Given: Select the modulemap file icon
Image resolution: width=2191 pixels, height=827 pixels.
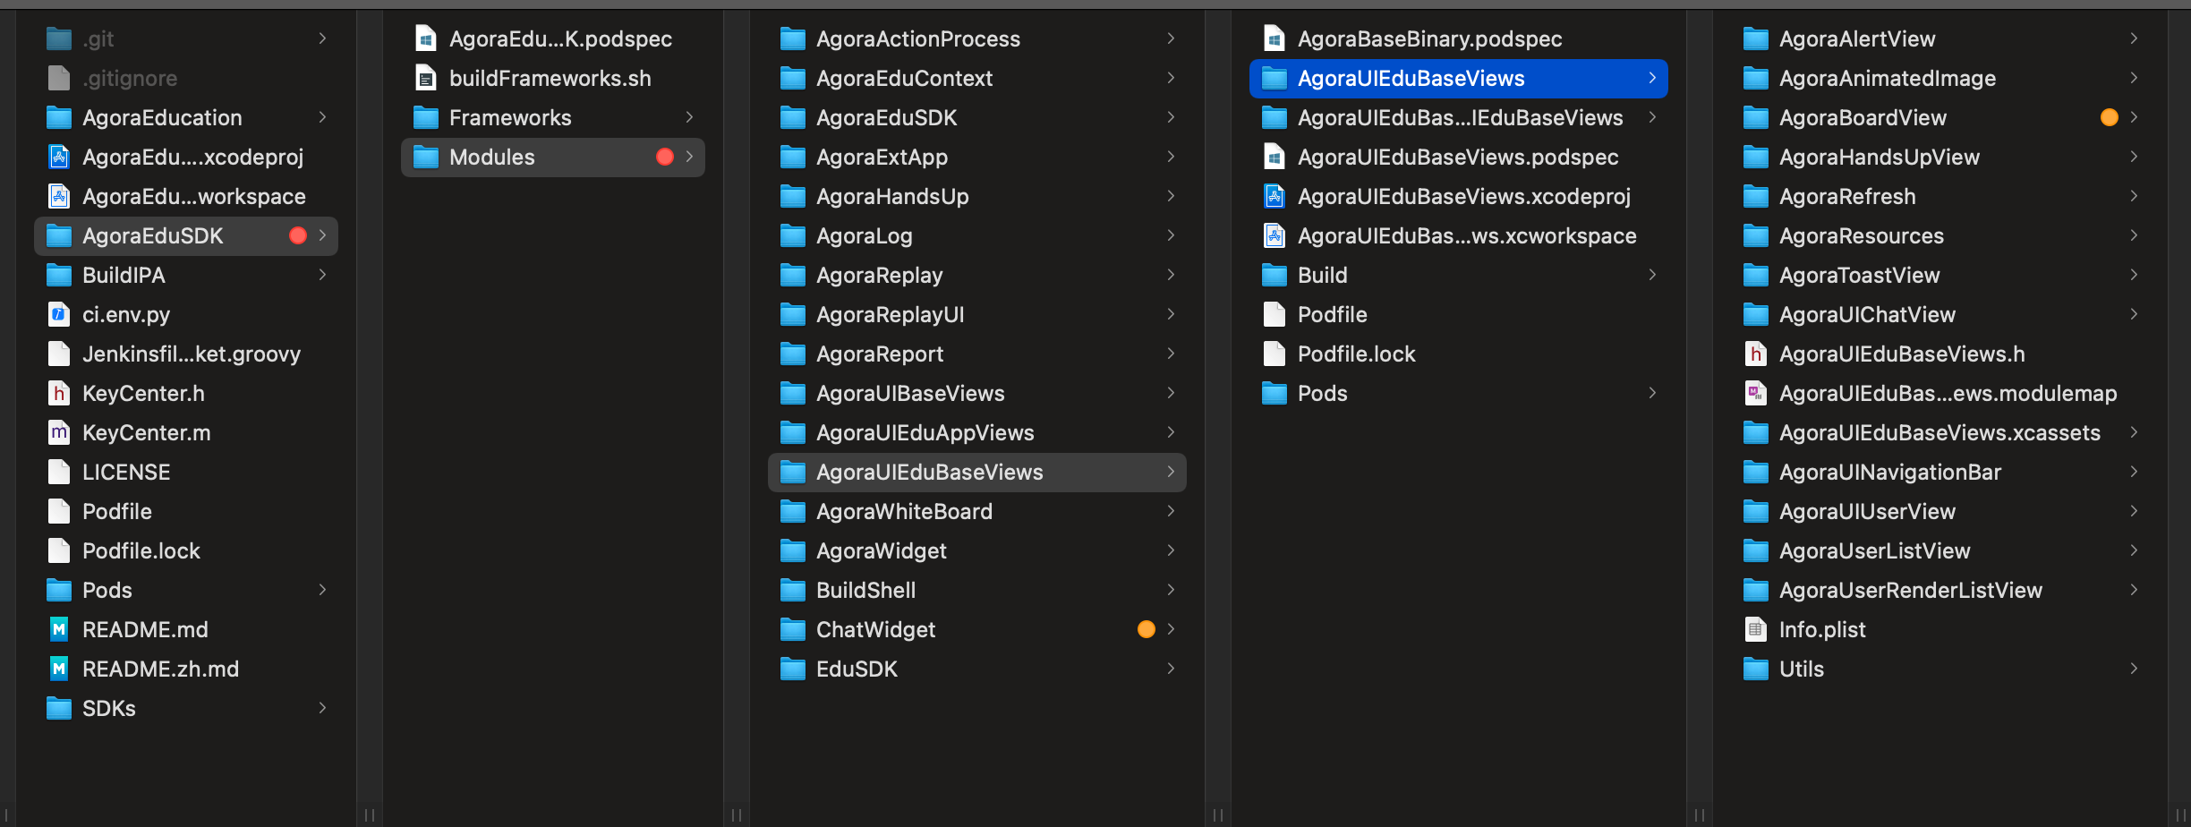Looking at the screenshot, I should [1756, 393].
